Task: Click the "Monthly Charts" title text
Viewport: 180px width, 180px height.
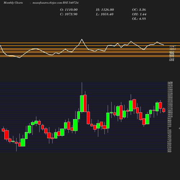Action: (x=13, y=3)
